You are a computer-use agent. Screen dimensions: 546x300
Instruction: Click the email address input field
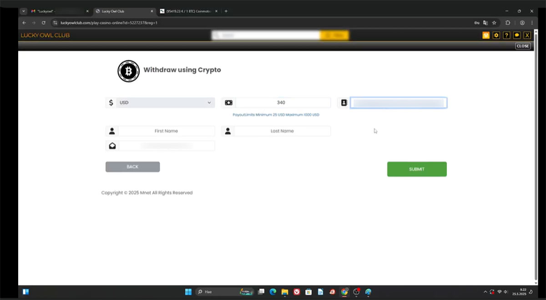click(166, 146)
